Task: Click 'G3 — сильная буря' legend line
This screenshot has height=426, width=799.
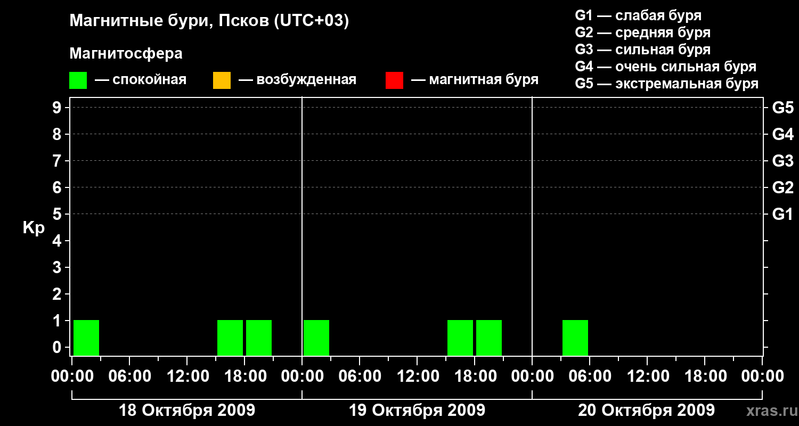Action: click(643, 50)
